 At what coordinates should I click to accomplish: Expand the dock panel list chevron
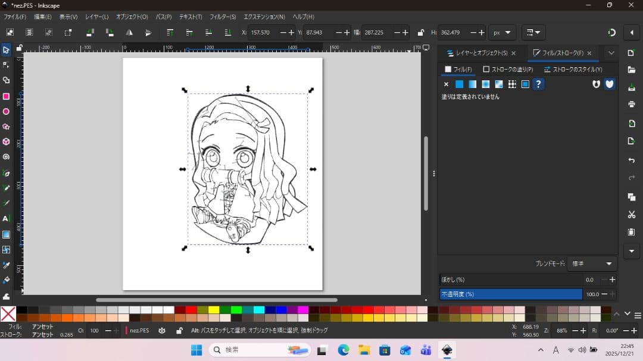coord(611,53)
